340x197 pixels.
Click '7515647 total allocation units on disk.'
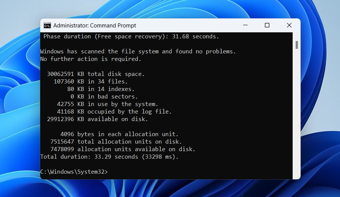point(116,142)
